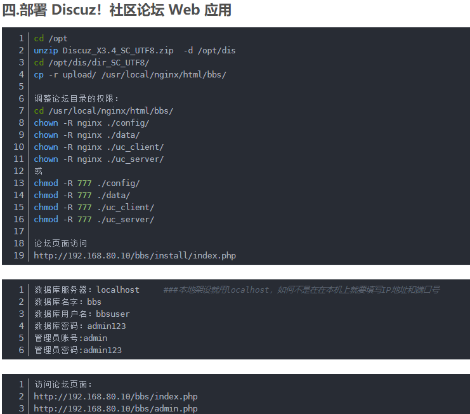The image size is (470, 414).
Task: Click 'chown -R nginx ./uc_server/' line
Action: pyautogui.click(x=98, y=159)
